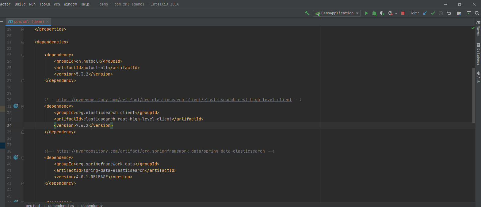
Task: Open Search Everywhere magnifier icon
Action: [x=477, y=13]
